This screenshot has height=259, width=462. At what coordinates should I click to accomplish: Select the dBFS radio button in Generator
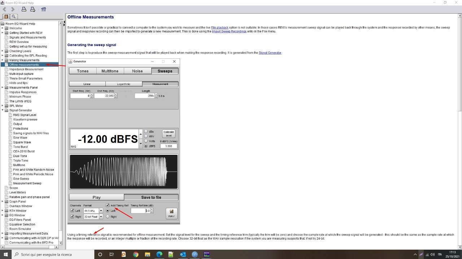pyautogui.click(x=146, y=146)
